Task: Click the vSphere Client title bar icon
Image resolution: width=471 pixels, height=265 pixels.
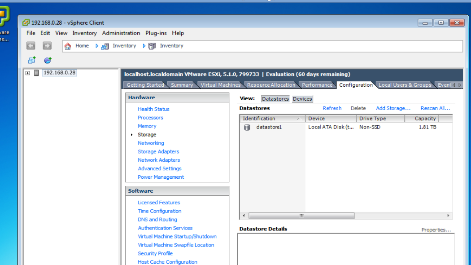Action: [x=26, y=22]
